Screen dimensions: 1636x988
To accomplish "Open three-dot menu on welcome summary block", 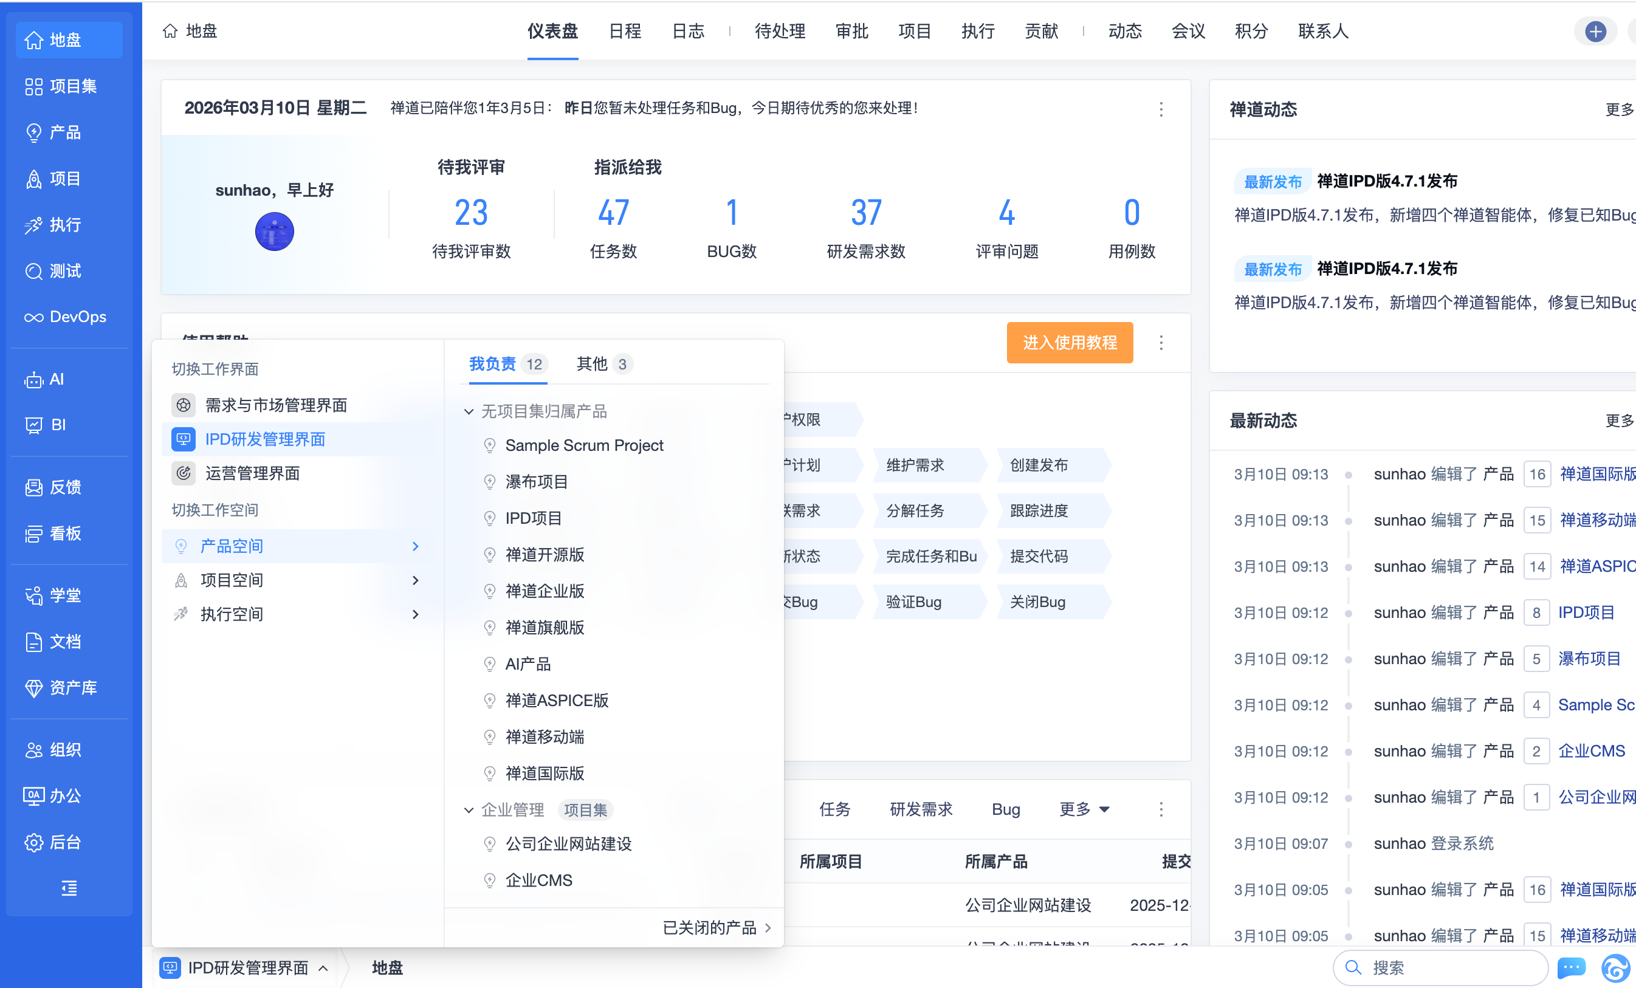I will tap(1161, 109).
